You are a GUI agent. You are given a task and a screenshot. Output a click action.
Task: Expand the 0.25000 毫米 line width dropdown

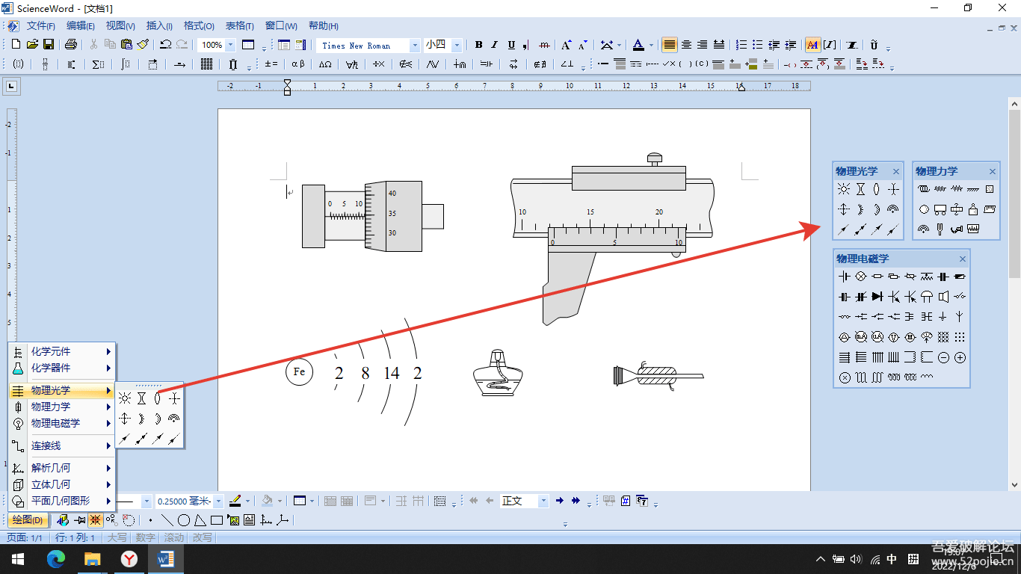click(218, 501)
